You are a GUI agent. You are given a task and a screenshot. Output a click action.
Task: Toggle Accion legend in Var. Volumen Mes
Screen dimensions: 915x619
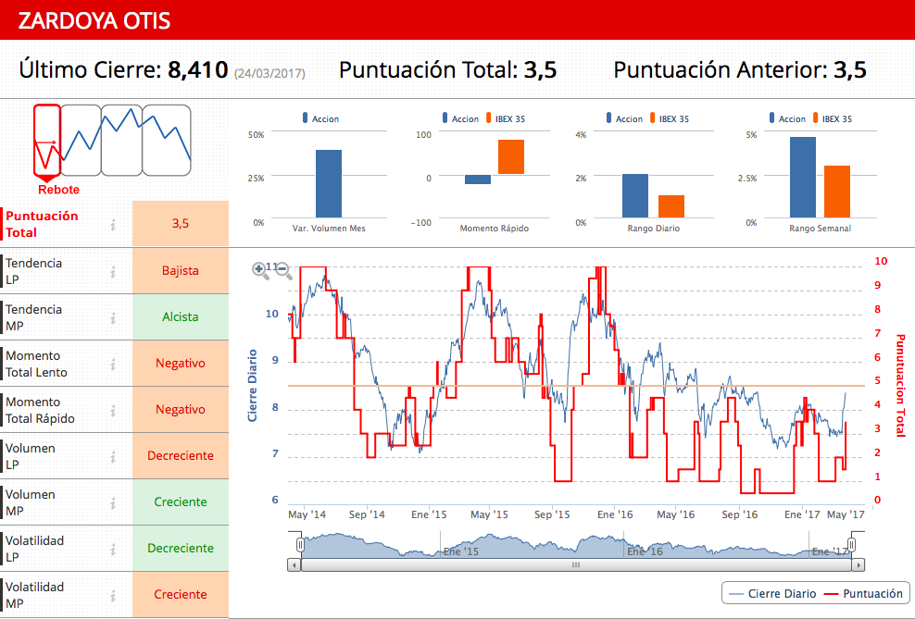320,118
